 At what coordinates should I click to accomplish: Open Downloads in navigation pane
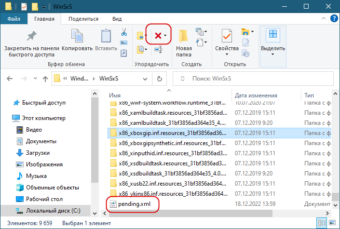38,153
